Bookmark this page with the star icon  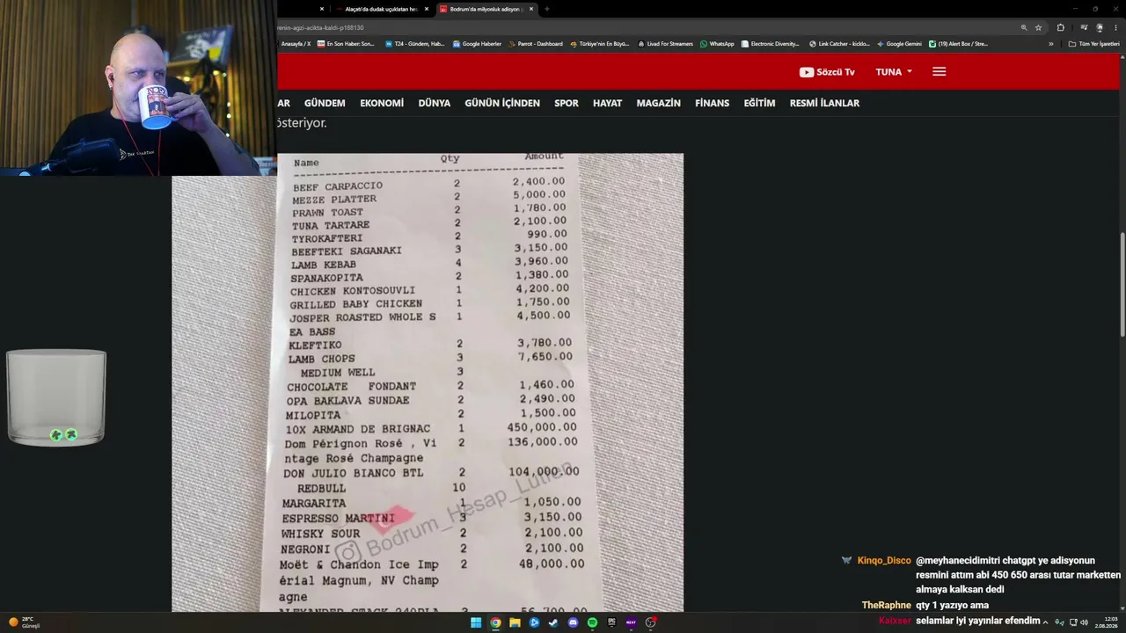click(1038, 27)
